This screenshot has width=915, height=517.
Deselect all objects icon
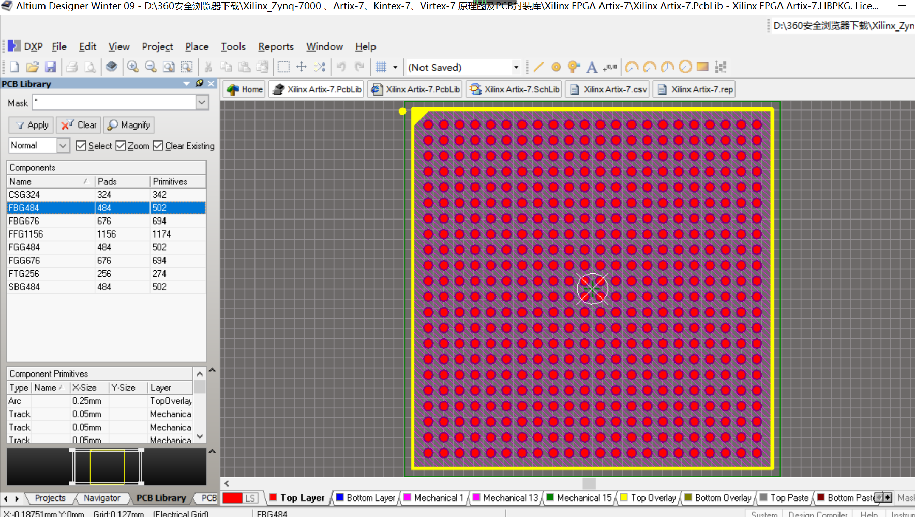click(x=320, y=67)
